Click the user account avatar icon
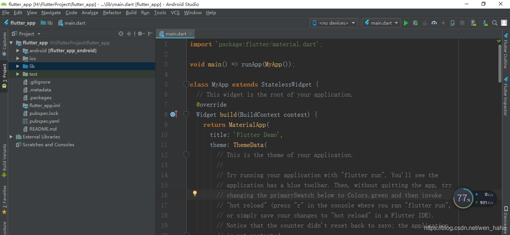Image resolution: width=510 pixels, height=235 pixels. [504, 23]
